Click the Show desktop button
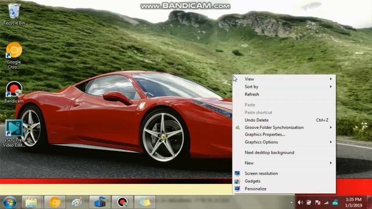 (369, 202)
